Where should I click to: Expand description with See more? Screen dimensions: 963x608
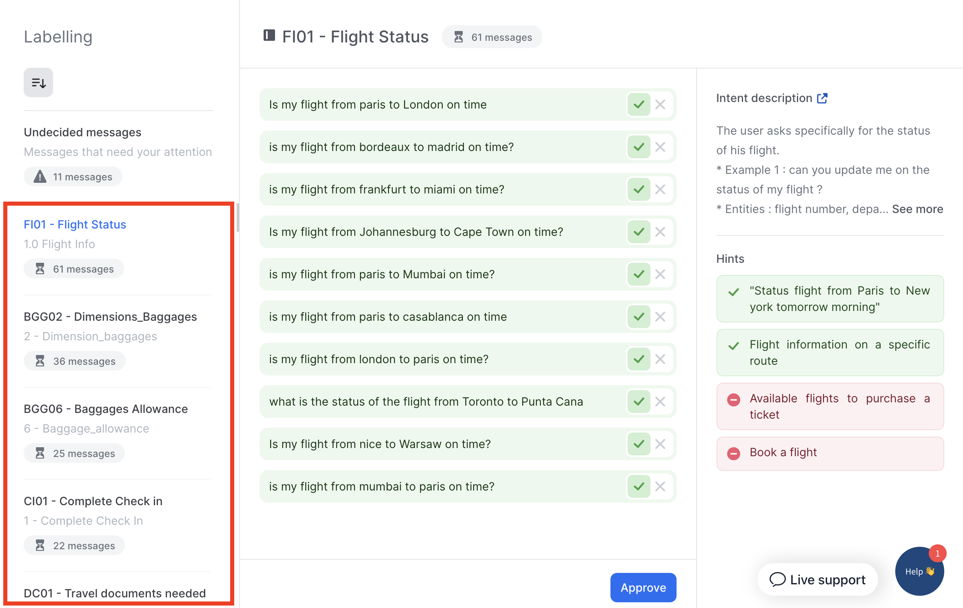pyautogui.click(x=917, y=209)
